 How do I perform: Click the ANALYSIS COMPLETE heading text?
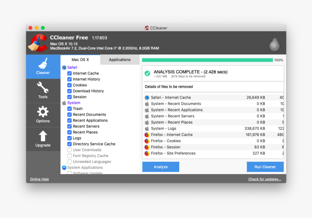click(x=190, y=72)
